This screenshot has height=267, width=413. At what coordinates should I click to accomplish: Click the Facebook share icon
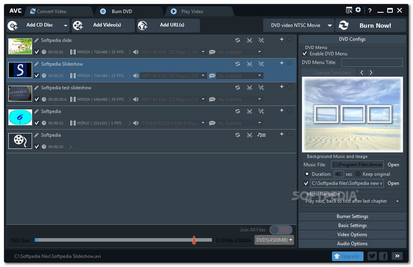(384, 256)
